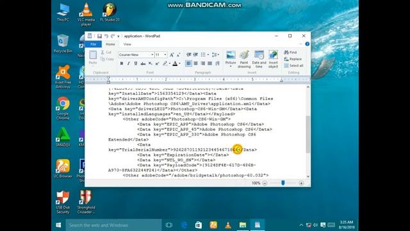Click the "TrialSerialNumber" text in the document
The height and width of the screenshot is (231, 410).
[x=145, y=150]
